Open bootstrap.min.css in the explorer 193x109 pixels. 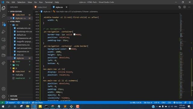[x=24, y=31]
